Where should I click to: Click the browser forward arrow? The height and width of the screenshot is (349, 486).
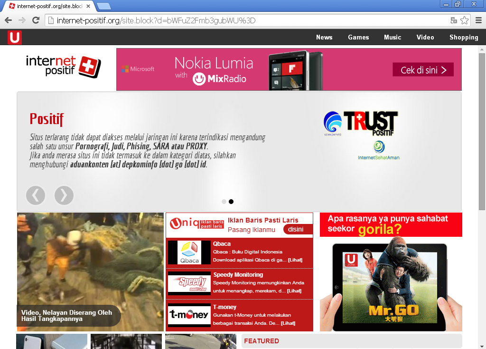(x=22, y=20)
